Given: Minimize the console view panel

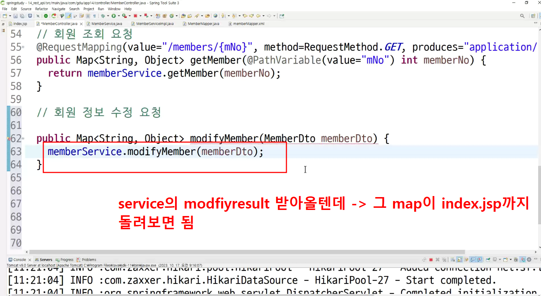Looking at the screenshot, I should pos(536,259).
